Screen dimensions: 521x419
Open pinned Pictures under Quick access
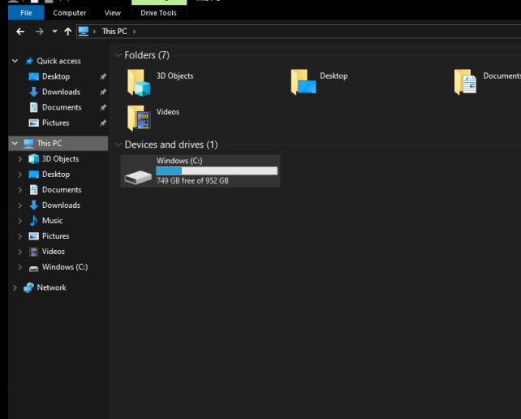pyautogui.click(x=56, y=123)
